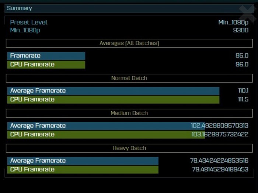The height and width of the screenshot is (193, 258).
Task: Click the Heavy Batch section header
Action: pos(129,148)
